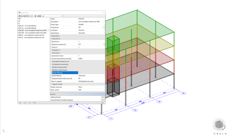
Task: Click the open folder icon in Load cases toolbar
Action: click(38, 16)
